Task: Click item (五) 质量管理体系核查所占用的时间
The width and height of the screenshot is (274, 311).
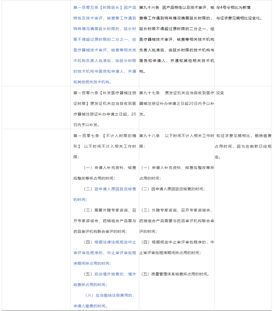Action: click(175, 274)
